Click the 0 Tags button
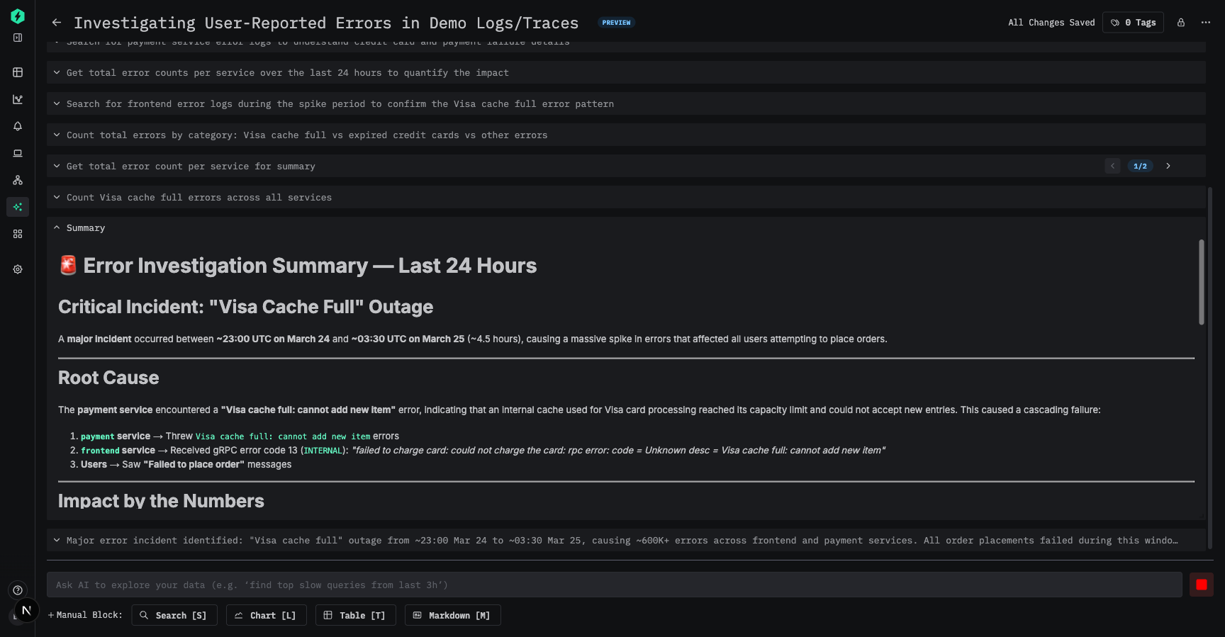 tap(1133, 23)
